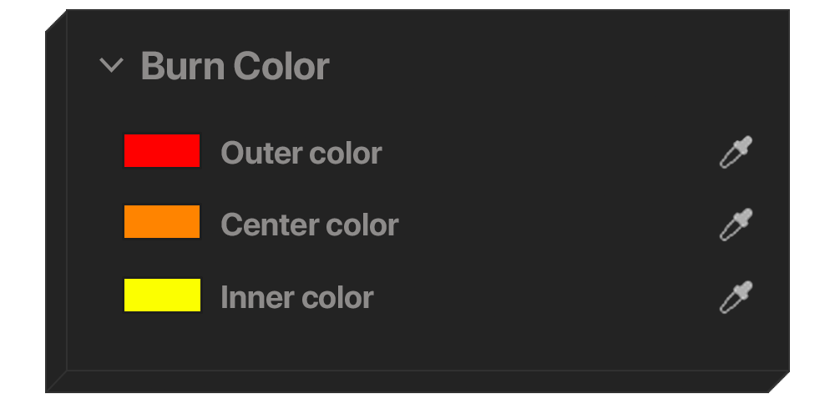Use the eyedropper on the Center color row
Image resolution: width=835 pixels, height=399 pixels.
(x=736, y=225)
